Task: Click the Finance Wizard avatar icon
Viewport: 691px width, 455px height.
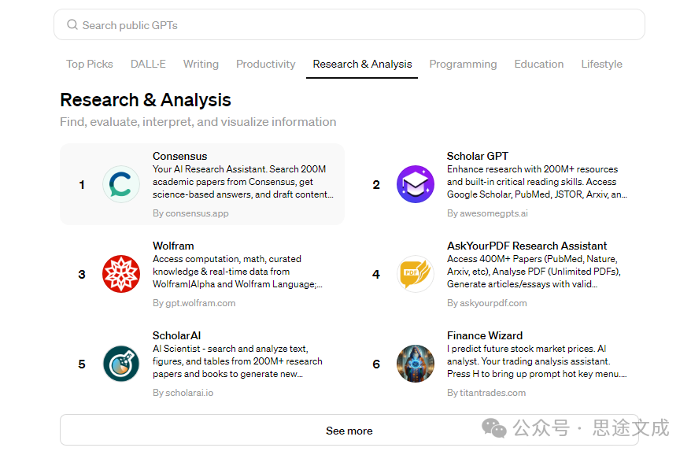Action: [x=416, y=364]
